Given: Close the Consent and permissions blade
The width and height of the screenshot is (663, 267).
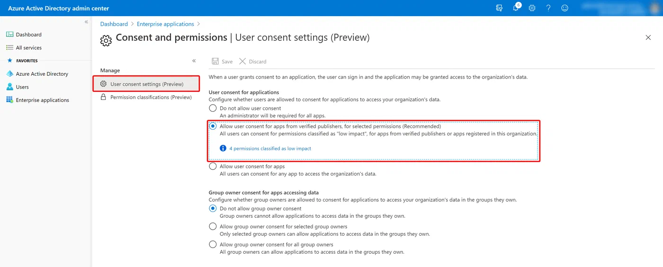Looking at the screenshot, I should pos(648,37).
